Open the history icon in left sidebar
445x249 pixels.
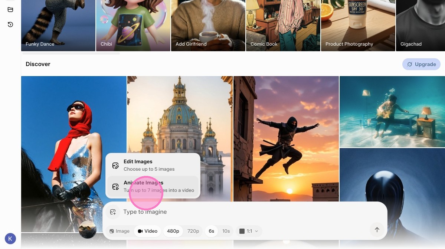(10, 24)
